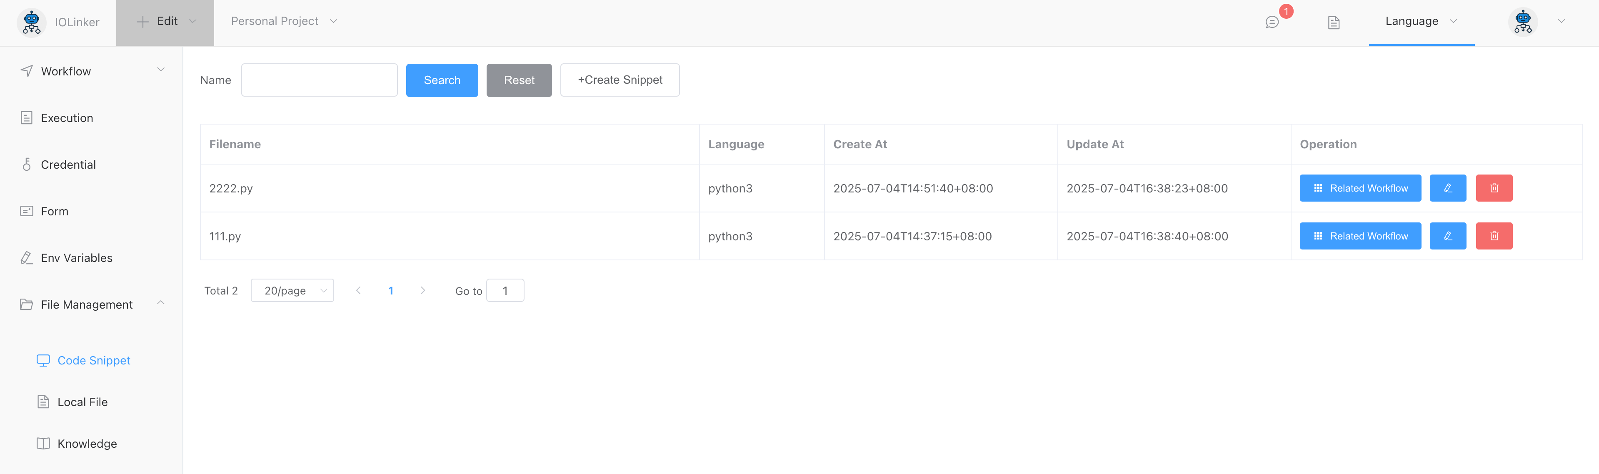This screenshot has height=474, width=1599.
Task: Expand the Workflow sidebar menu
Action: pos(93,71)
